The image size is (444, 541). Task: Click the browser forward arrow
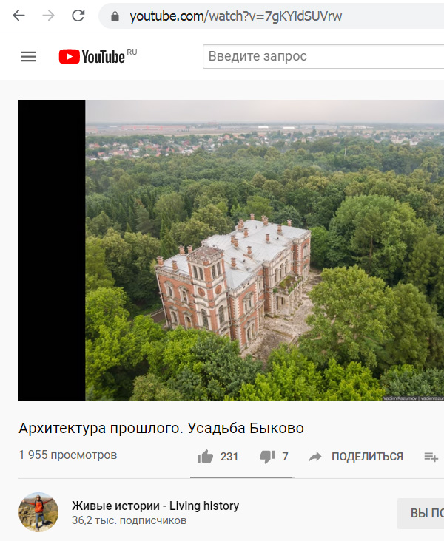pyautogui.click(x=48, y=16)
